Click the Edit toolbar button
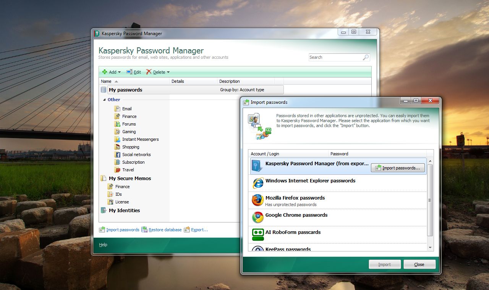Screen dimensions: 489x290 [134, 72]
